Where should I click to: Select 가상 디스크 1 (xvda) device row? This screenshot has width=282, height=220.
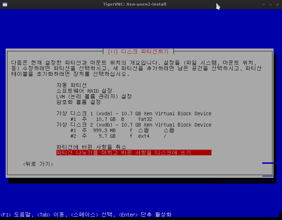[x=134, y=114]
